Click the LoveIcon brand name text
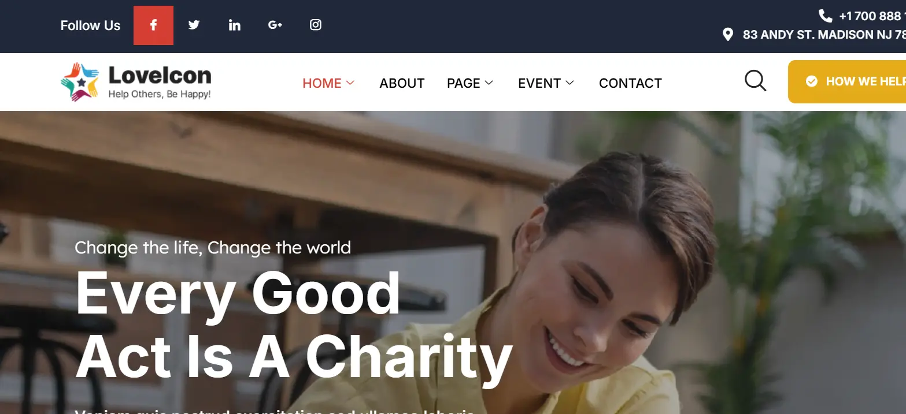Viewport: 906px width, 414px height. [x=160, y=75]
